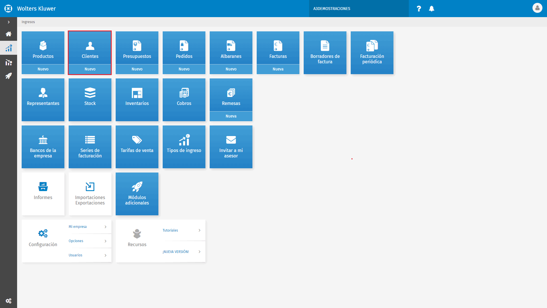Open the Tarifas de venta tile
Screen dimensions: 547x308
pos(137,147)
